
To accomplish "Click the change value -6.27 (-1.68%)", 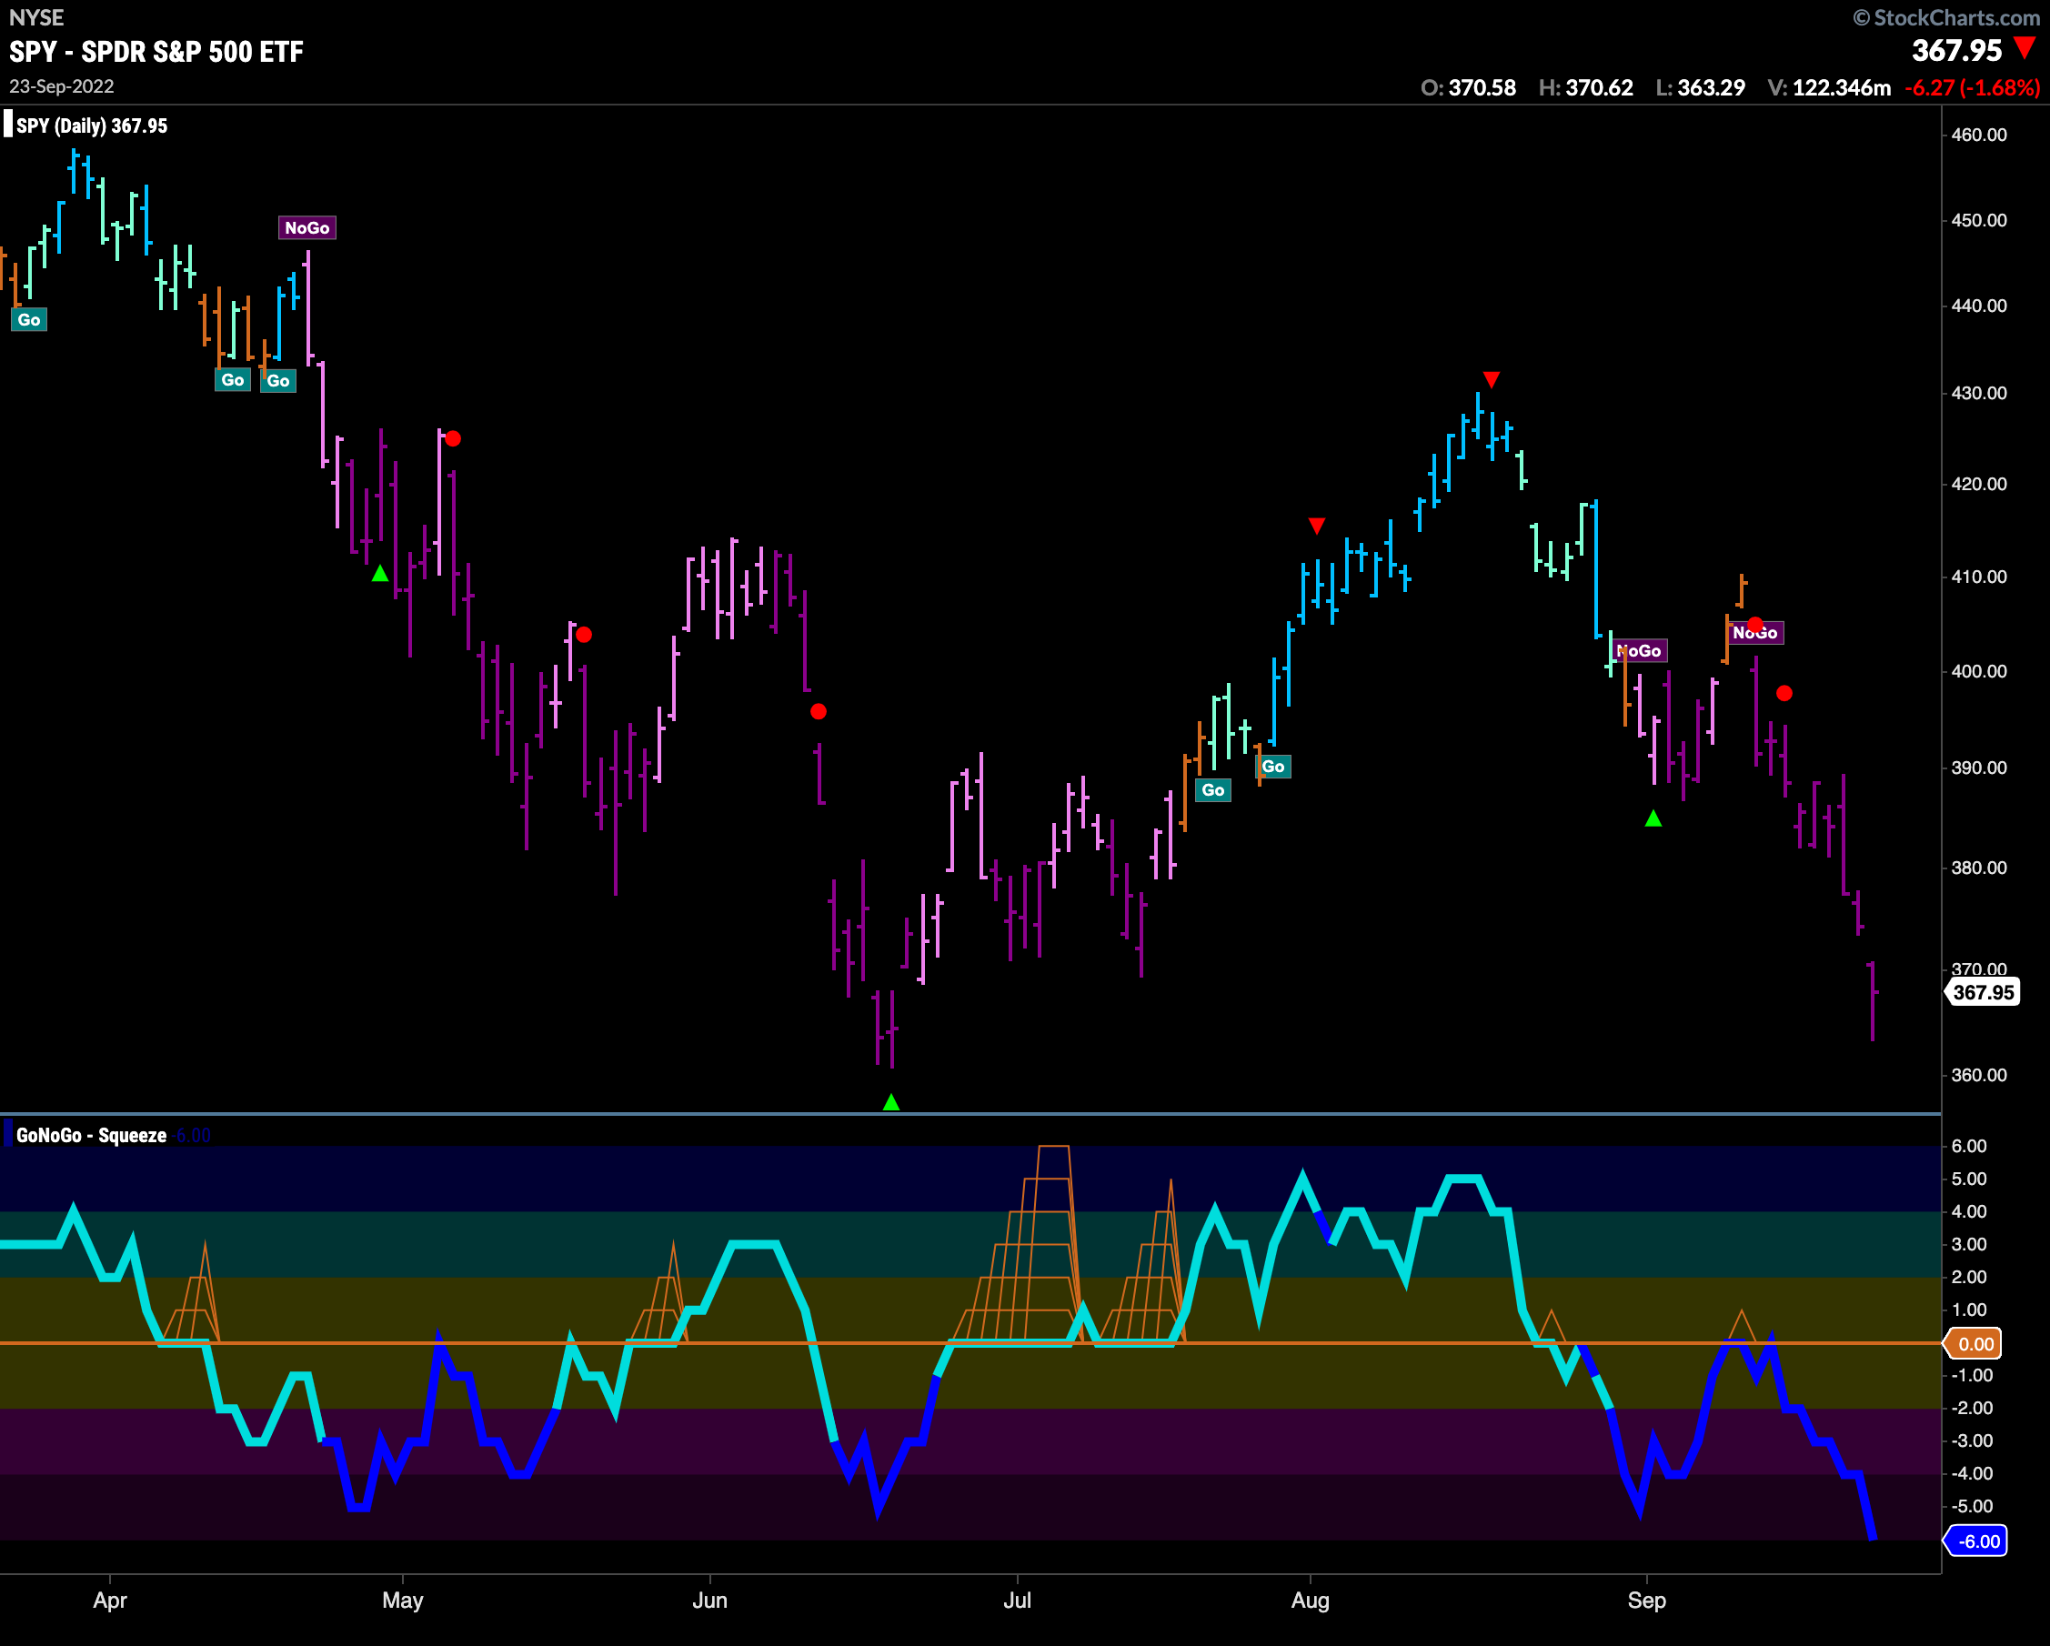I will [1973, 87].
